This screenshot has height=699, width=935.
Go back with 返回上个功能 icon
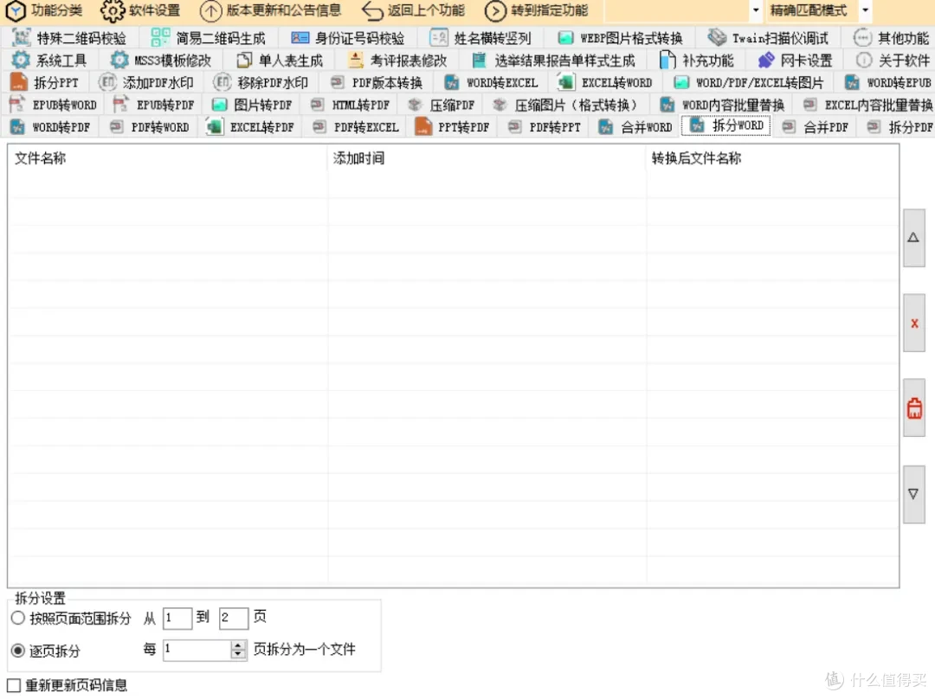point(372,10)
